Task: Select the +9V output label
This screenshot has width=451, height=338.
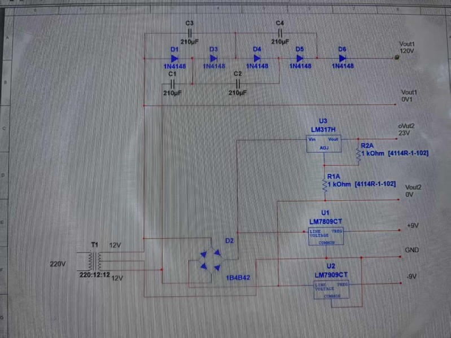Action: point(412,225)
